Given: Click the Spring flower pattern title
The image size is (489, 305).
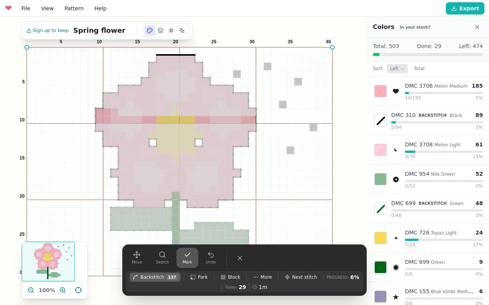Looking at the screenshot, I should pyautogui.click(x=99, y=30).
